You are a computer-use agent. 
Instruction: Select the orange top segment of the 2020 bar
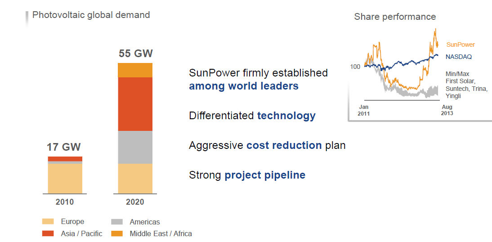click(135, 70)
